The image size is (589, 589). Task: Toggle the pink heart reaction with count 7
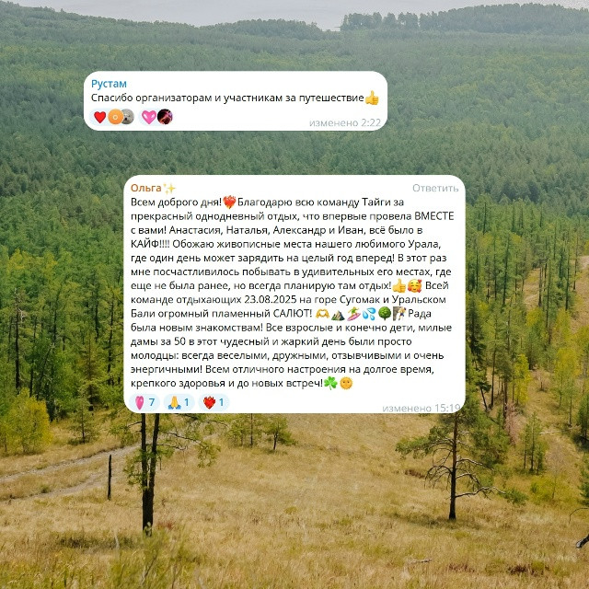pyautogui.click(x=144, y=402)
